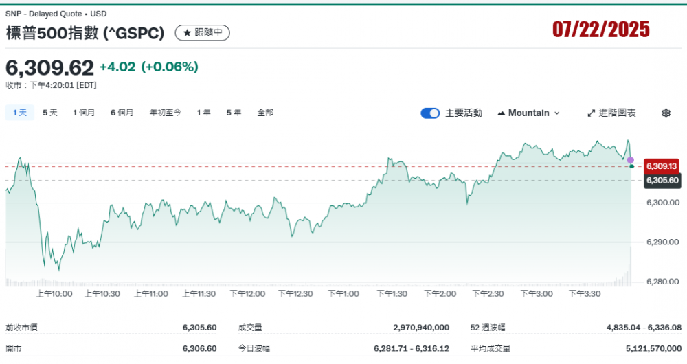Click the expand arrows icon for advanced chart
Screen dimensions: 687x364
(591, 113)
